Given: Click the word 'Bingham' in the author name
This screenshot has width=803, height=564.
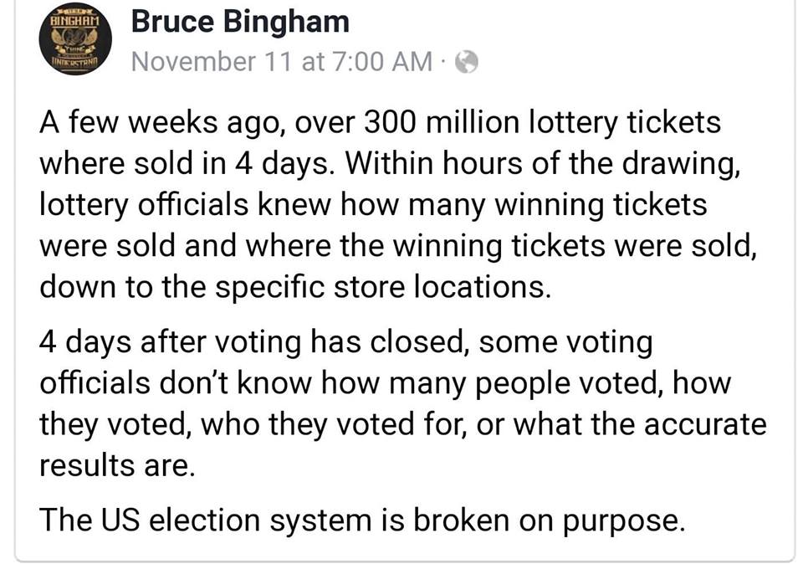Looking at the screenshot, I should click(286, 23).
